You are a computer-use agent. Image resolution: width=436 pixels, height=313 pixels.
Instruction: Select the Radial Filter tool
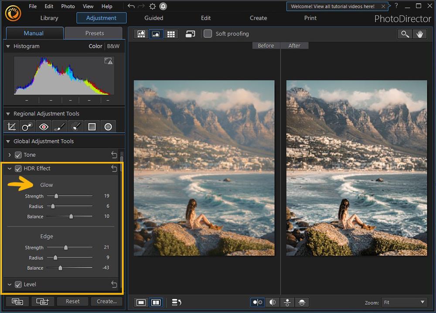108,126
